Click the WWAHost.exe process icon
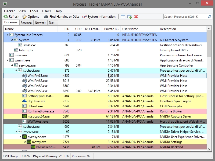 (x=24, y=122)
